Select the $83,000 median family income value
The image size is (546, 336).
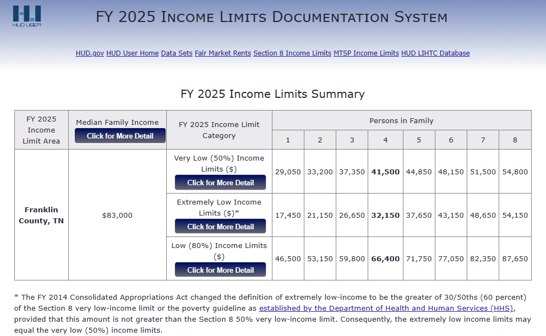tap(117, 216)
